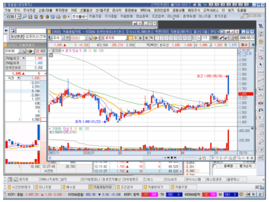Toggle the monthly (월) period button
Image resolution: width=269 pixels, height=202 pixels.
[x=140, y=38]
